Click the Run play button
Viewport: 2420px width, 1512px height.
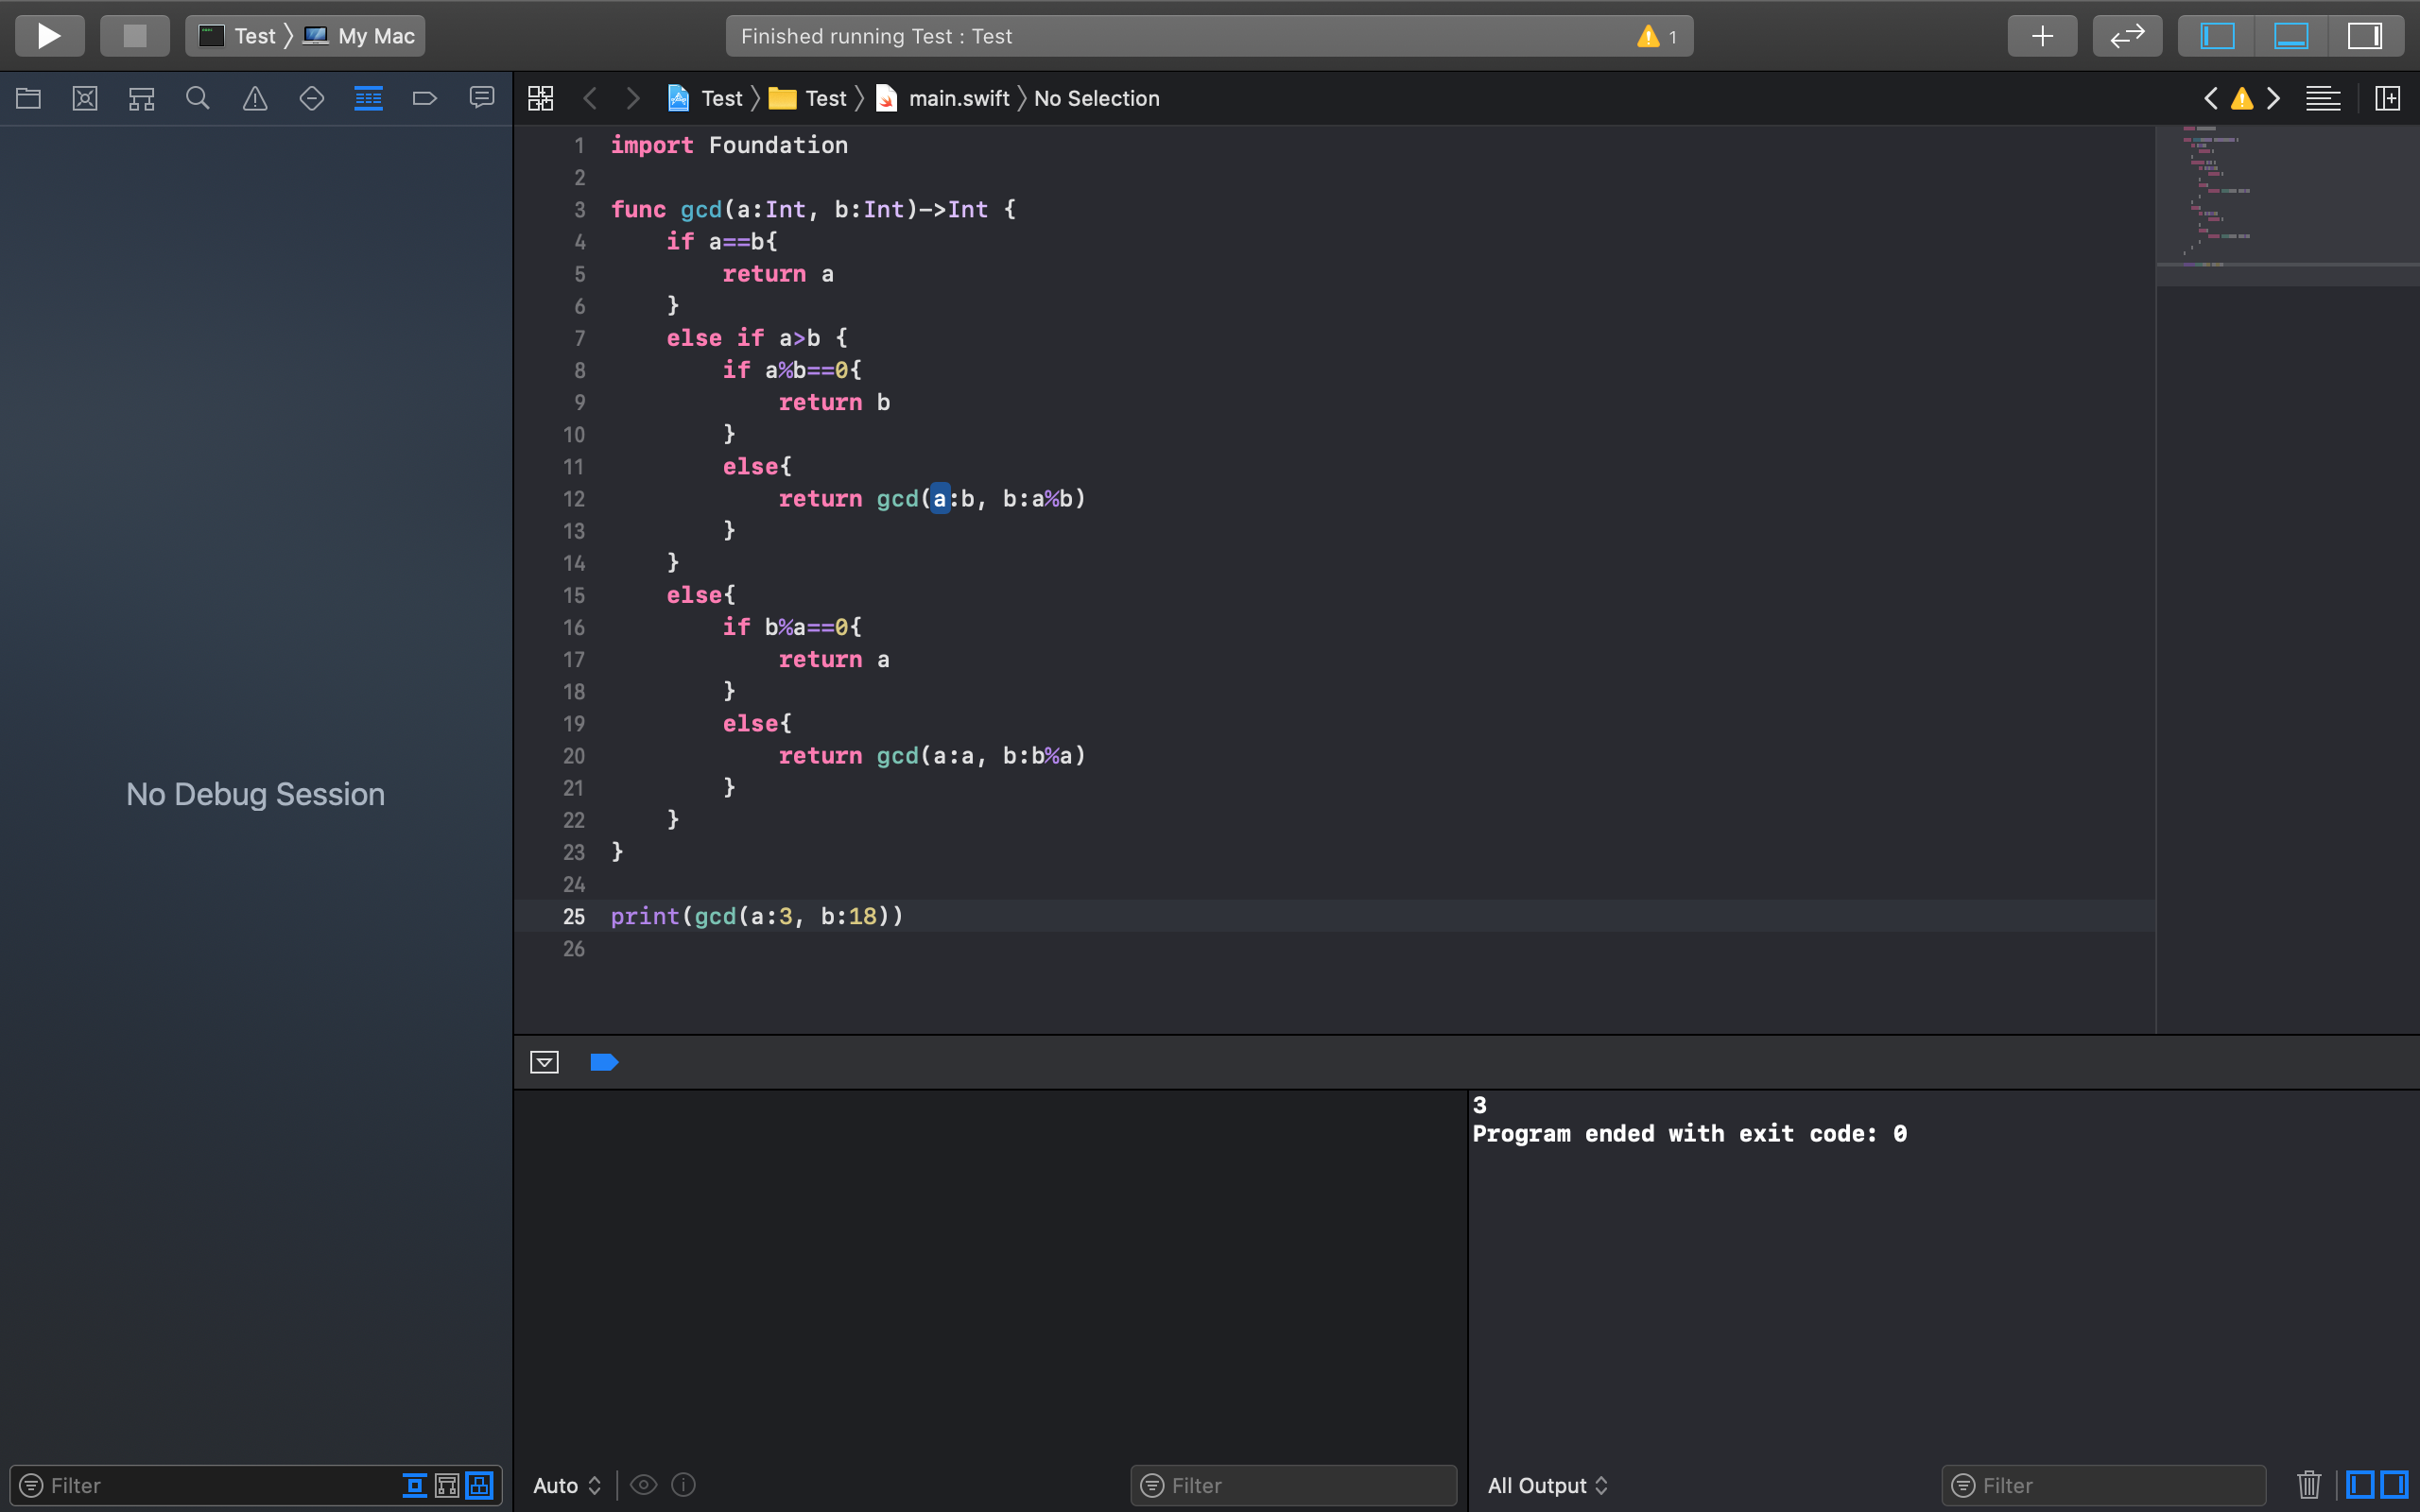49,36
